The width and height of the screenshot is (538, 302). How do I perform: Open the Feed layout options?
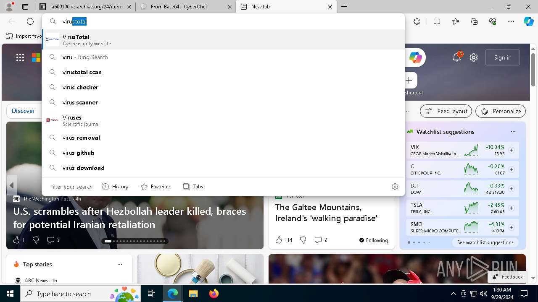click(x=446, y=111)
